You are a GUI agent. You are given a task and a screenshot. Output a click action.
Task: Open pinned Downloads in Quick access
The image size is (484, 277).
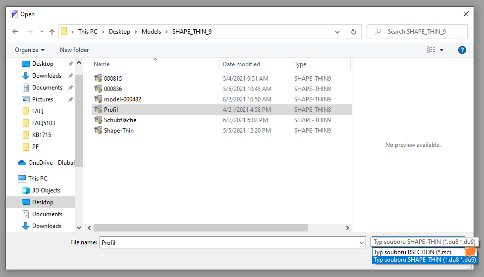47,76
